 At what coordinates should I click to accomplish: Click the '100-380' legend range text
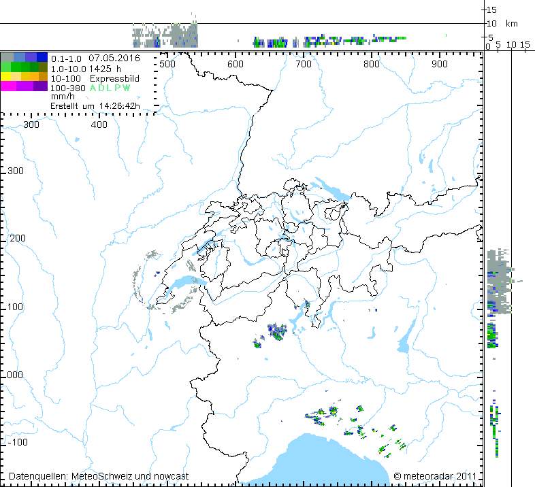[x=68, y=88]
